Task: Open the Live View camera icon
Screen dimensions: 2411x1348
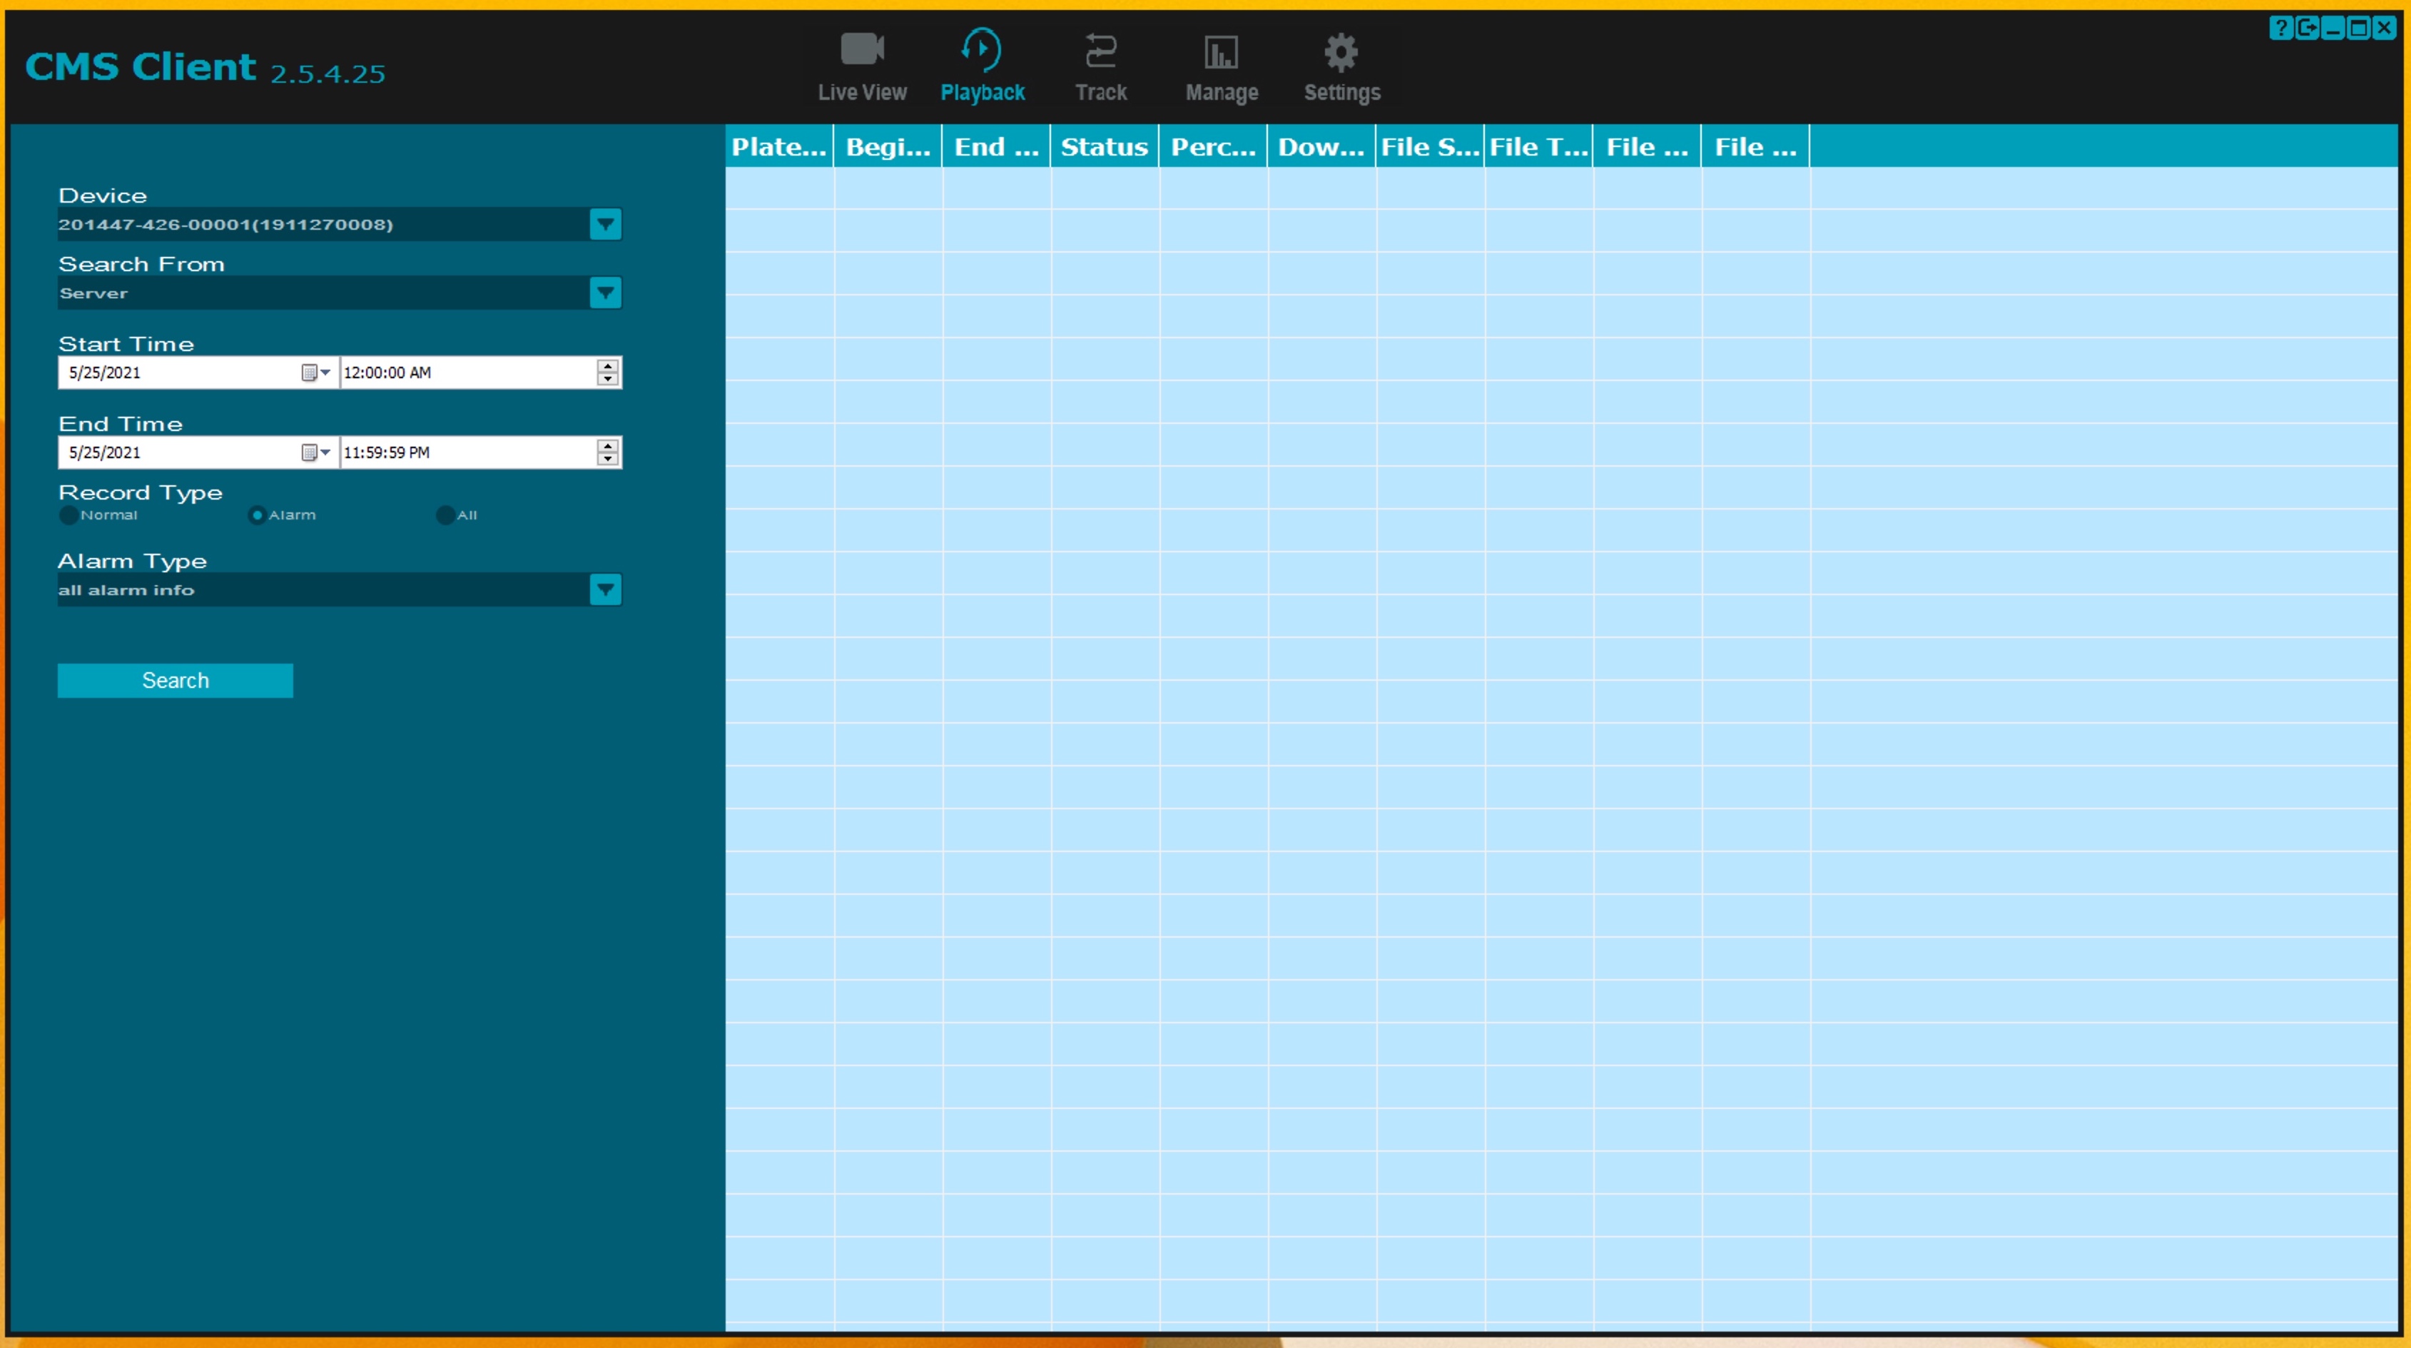Action: click(861, 50)
